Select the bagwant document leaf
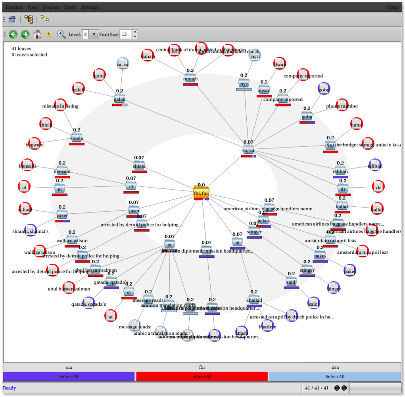 [35, 144]
